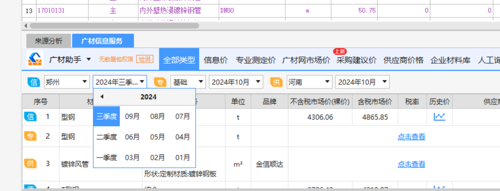This screenshot has width=500, height=191.
Task: Open history price chart for row 1 型钢
Action: coord(439,117)
